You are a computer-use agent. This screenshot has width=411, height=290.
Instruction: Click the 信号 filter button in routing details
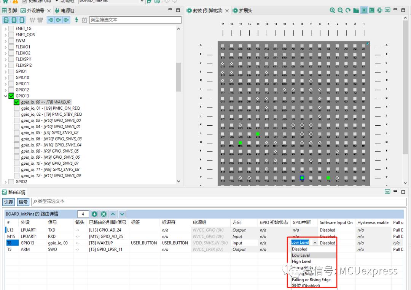pos(23,202)
